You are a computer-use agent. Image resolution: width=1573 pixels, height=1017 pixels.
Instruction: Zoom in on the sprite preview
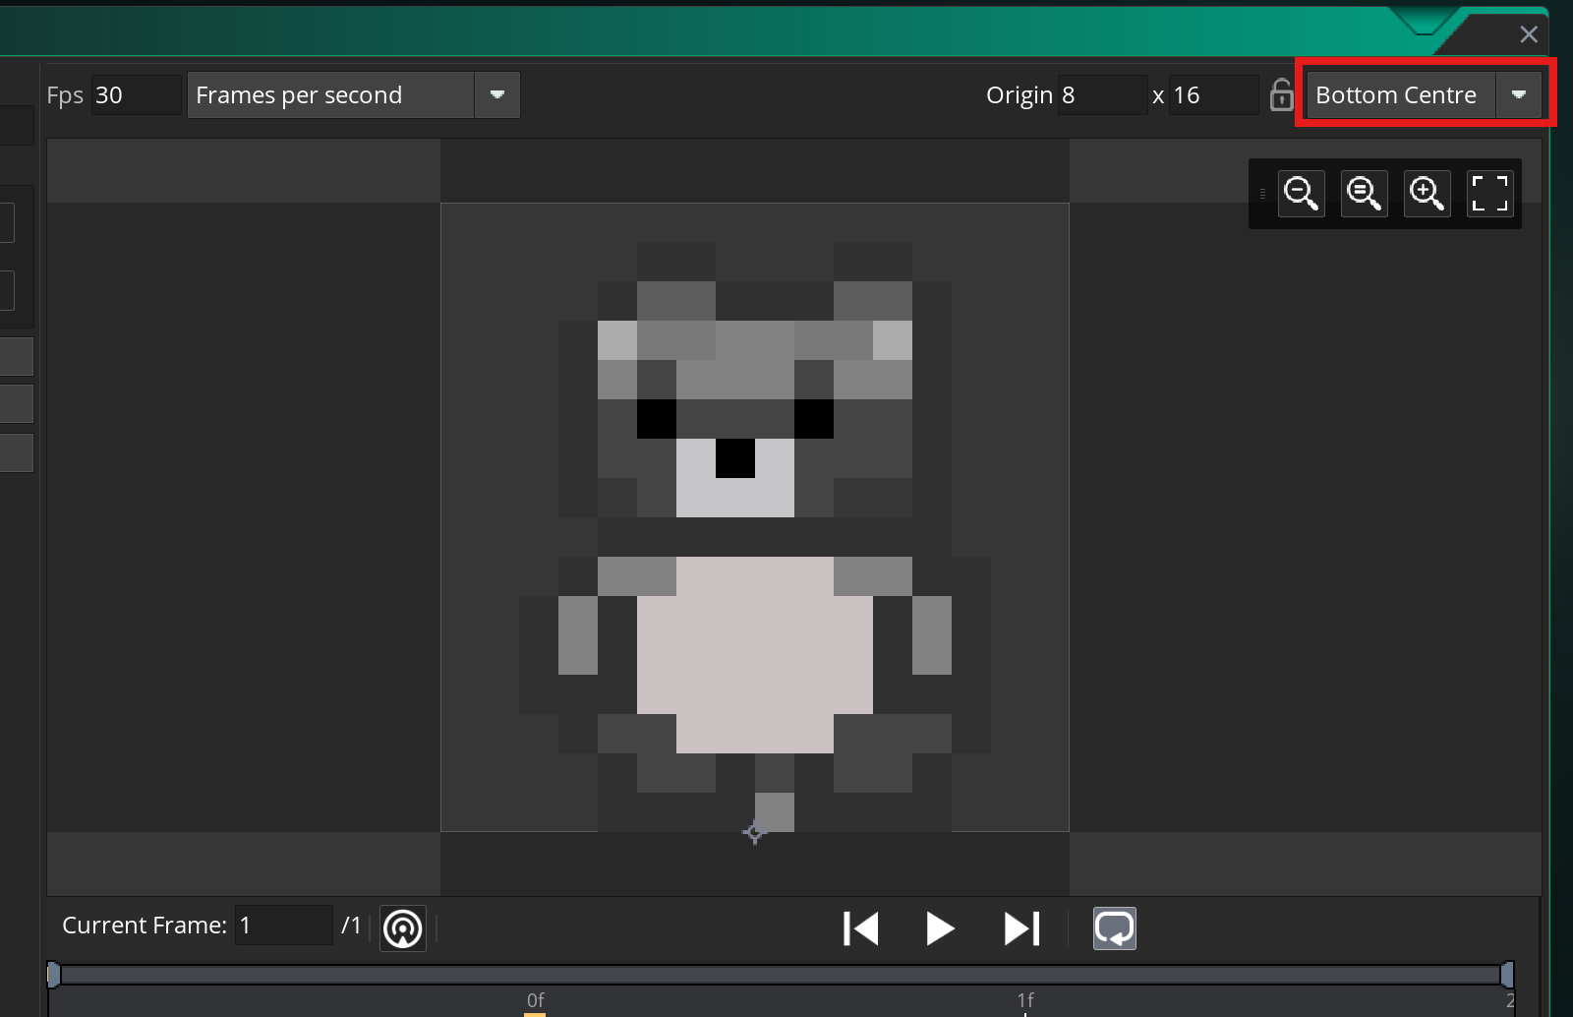pos(1427,193)
